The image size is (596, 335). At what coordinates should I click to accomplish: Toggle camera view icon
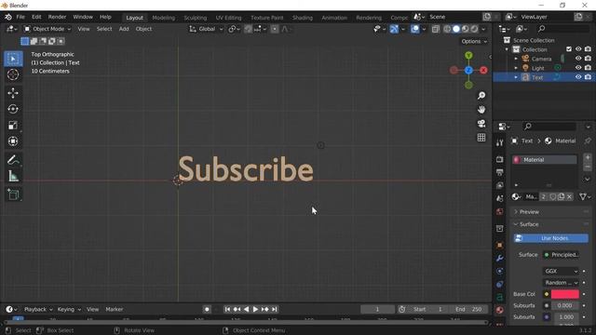(x=481, y=124)
